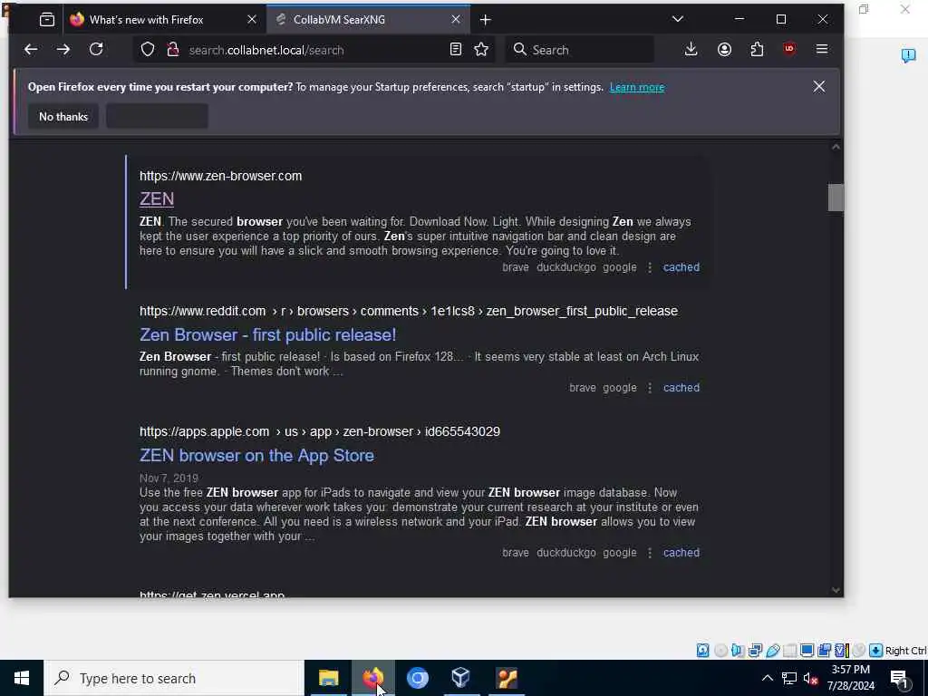Open Zen Browser - first public release result
This screenshot has width=928, height=696.
click(267, 335)
